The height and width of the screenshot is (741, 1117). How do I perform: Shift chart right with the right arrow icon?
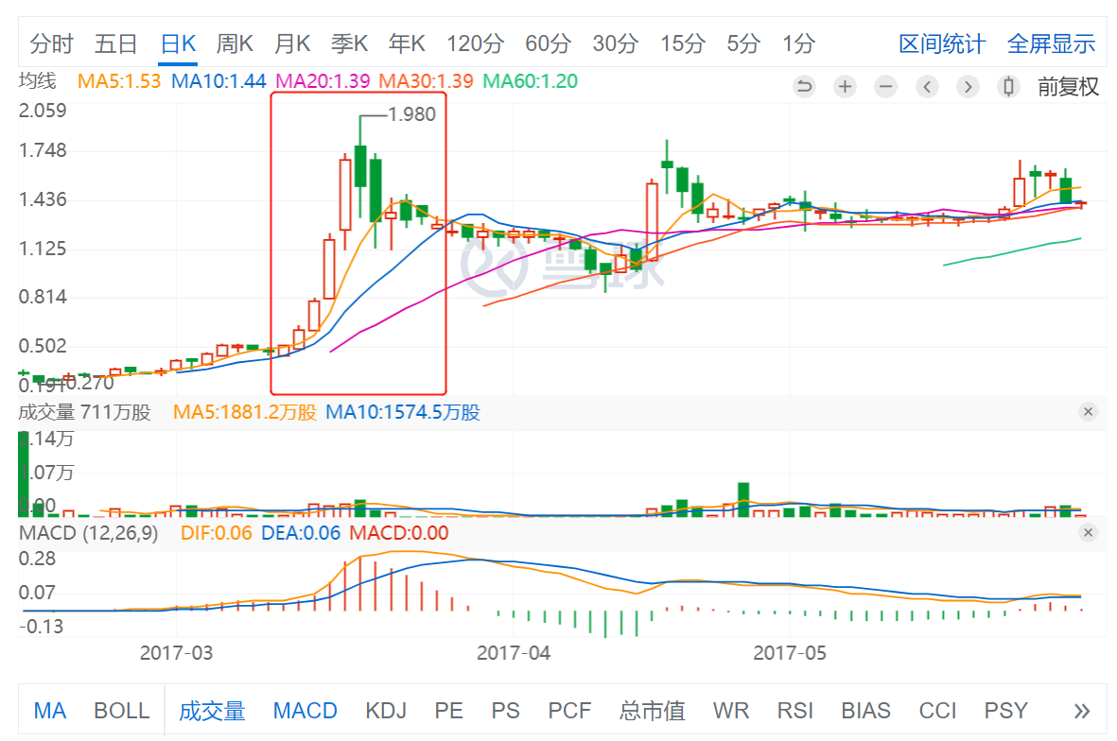[x=967, y=87]
